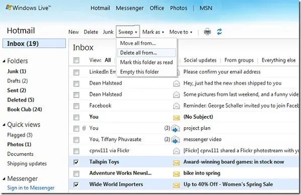The width and height of the screenshot is (301, 195).
Task: Open 'messenger video' conversation
Action: pos(203,139)
